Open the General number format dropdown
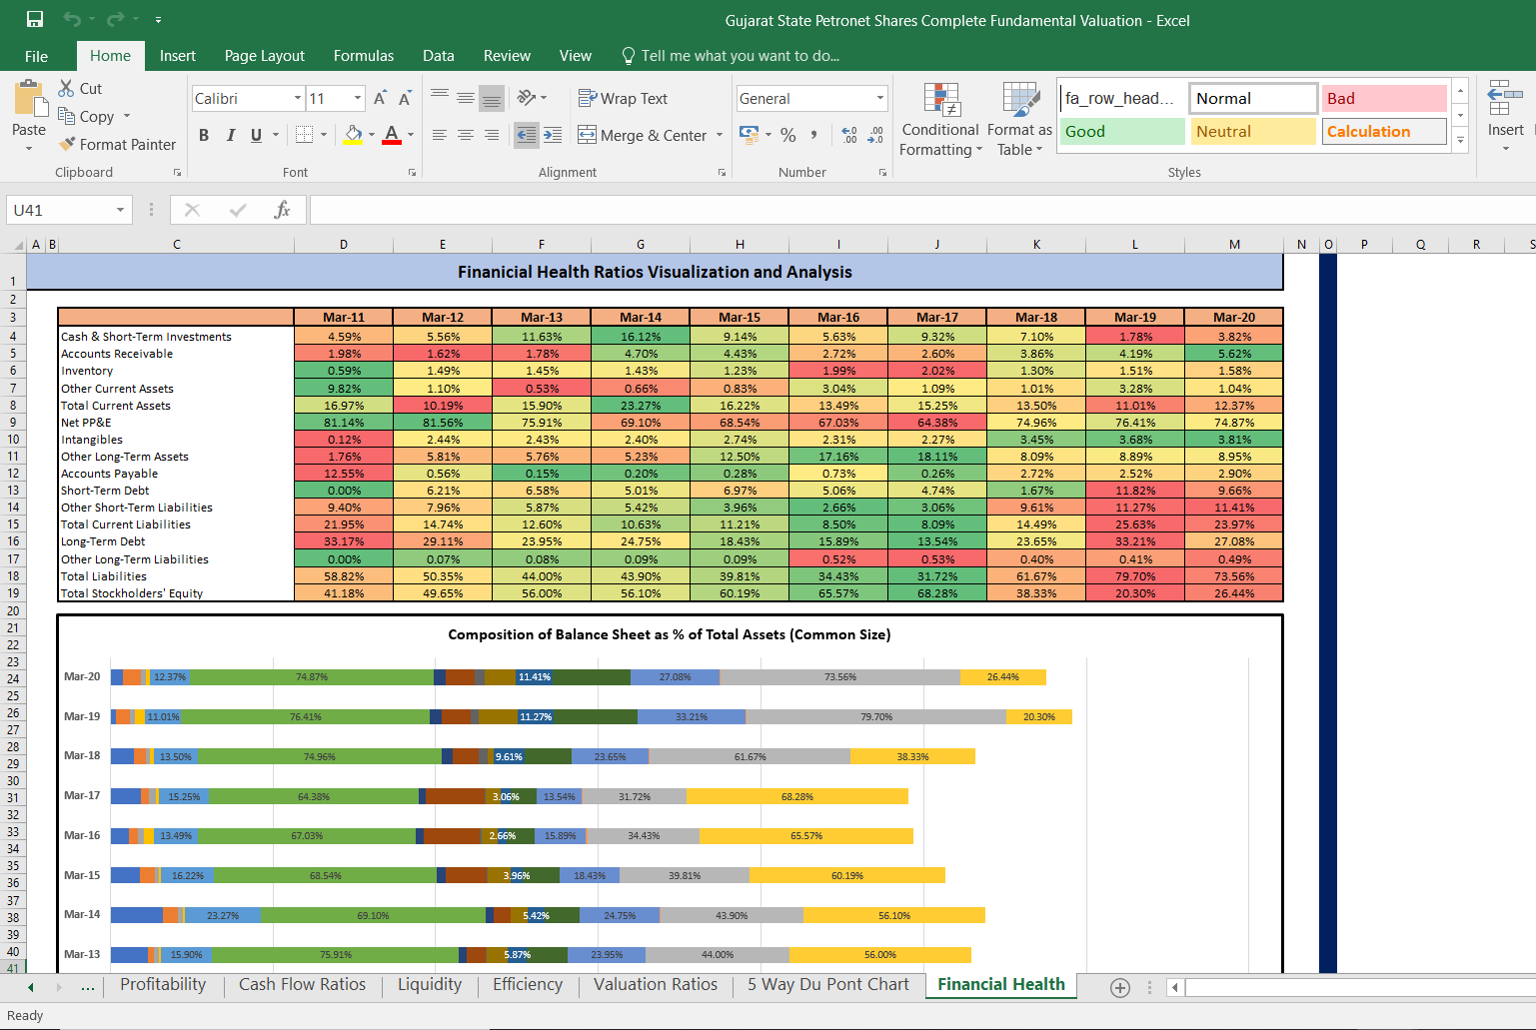Viewport: 1536px width, 1030px height. tap(880, 98)
